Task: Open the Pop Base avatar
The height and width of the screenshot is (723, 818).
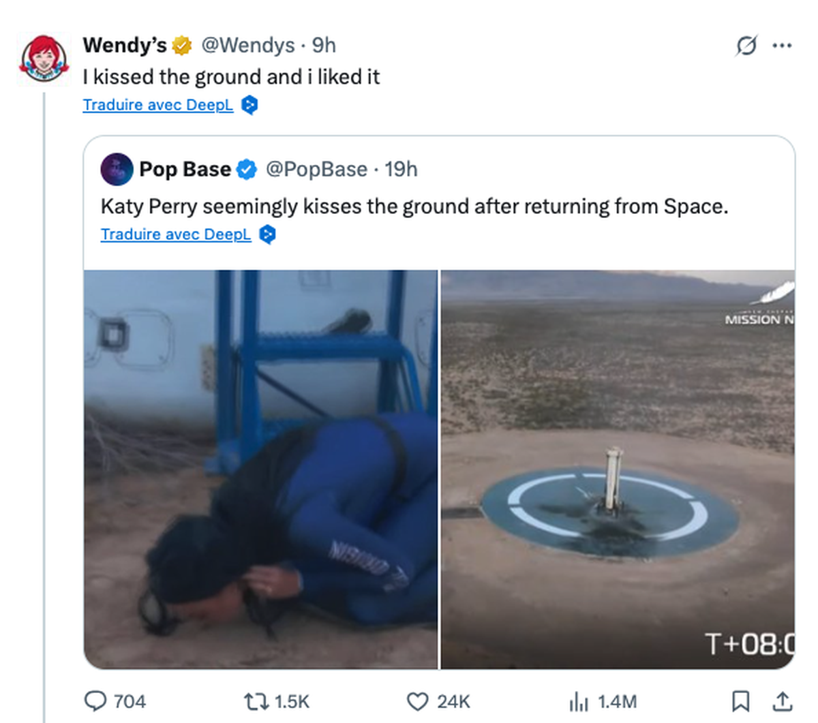Action: [117, 169]
